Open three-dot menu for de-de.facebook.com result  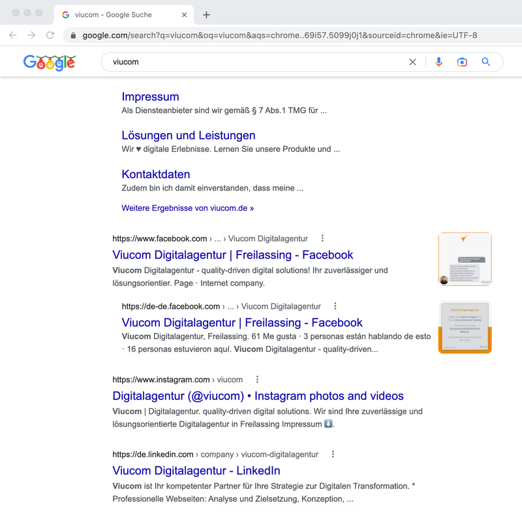pyautogui.click(x=335, y=306)
